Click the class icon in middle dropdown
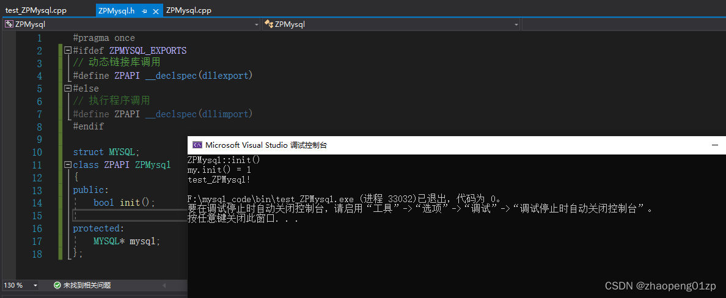The height and width of the screenshot is (298, 726). 268,24
